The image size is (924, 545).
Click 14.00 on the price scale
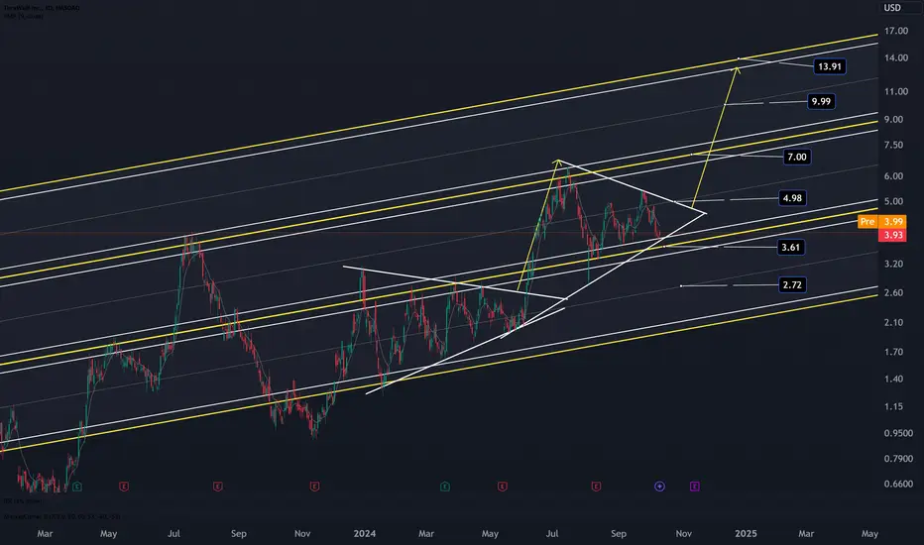pyautogui.click(x=895, y=57)
